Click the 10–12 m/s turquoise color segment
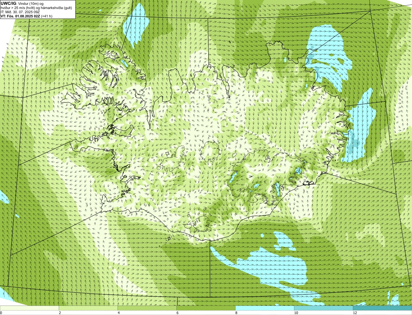 pos(324,308)
